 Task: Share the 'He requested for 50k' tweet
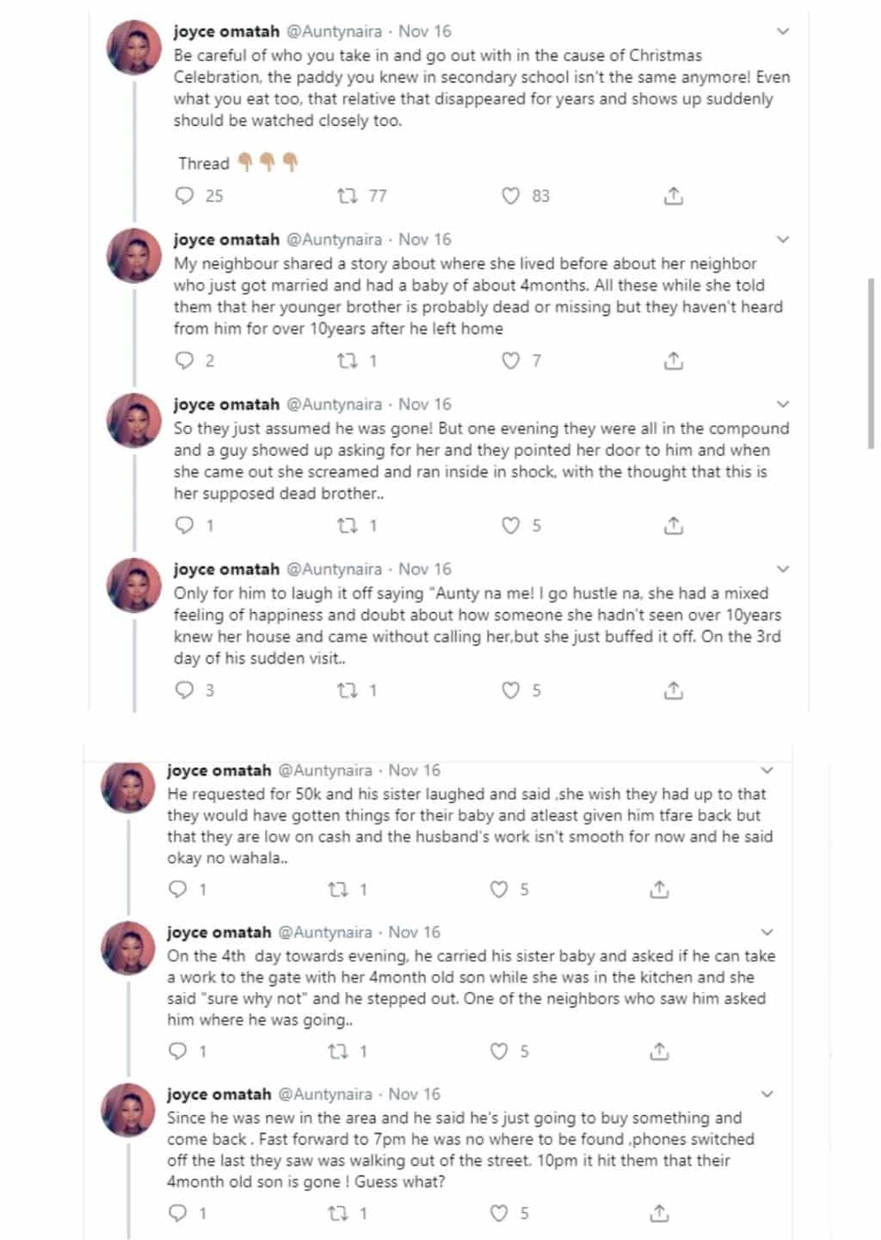tap(659, 890)
